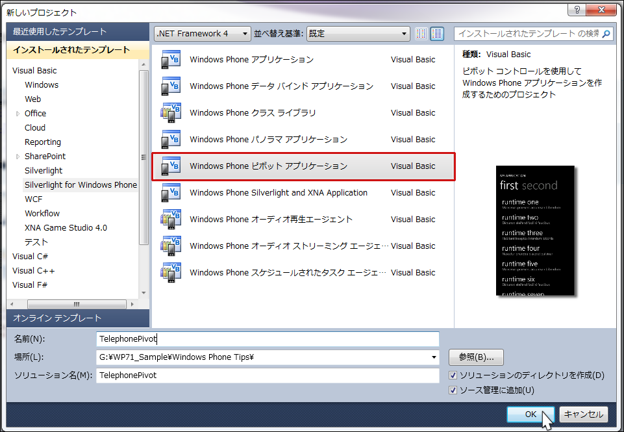
Task: Click the スケジュールされたタスク エージェント template icon
Action: (x=171, y=273)
